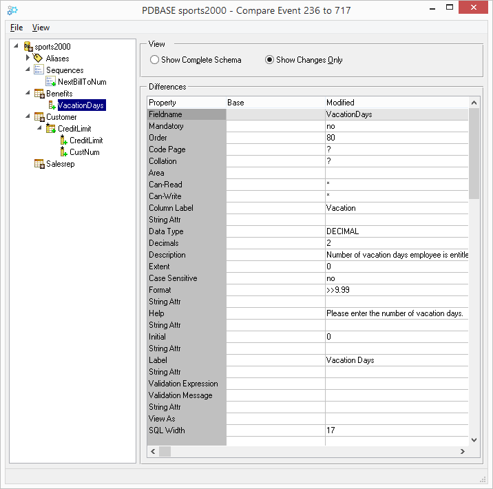The image size is (493, 489).
Task: Click the CustNum field icon
Action: tap(63, 152)
